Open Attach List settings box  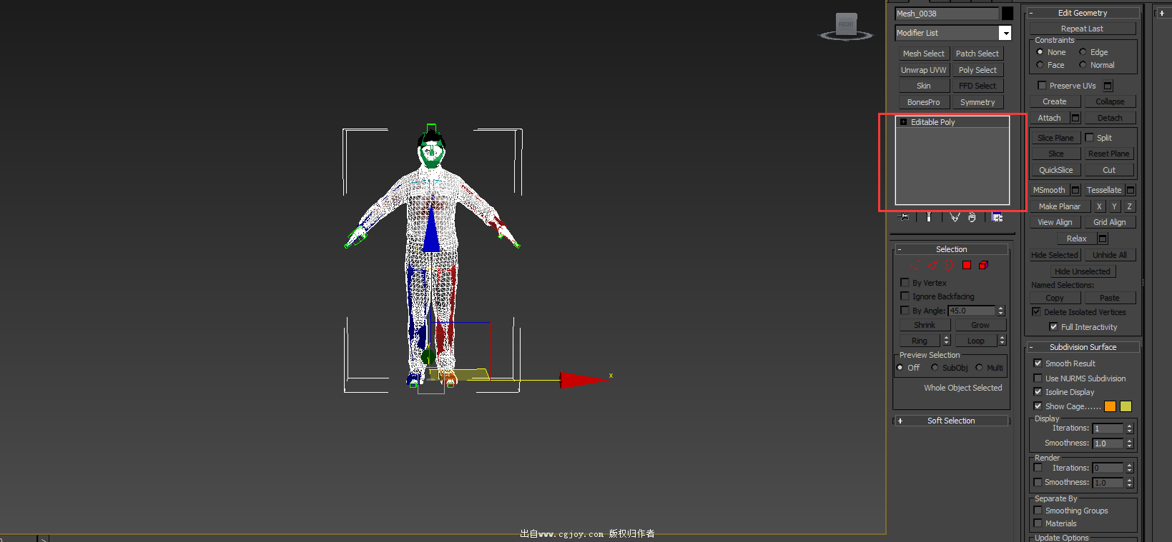tap(1075, 118)
